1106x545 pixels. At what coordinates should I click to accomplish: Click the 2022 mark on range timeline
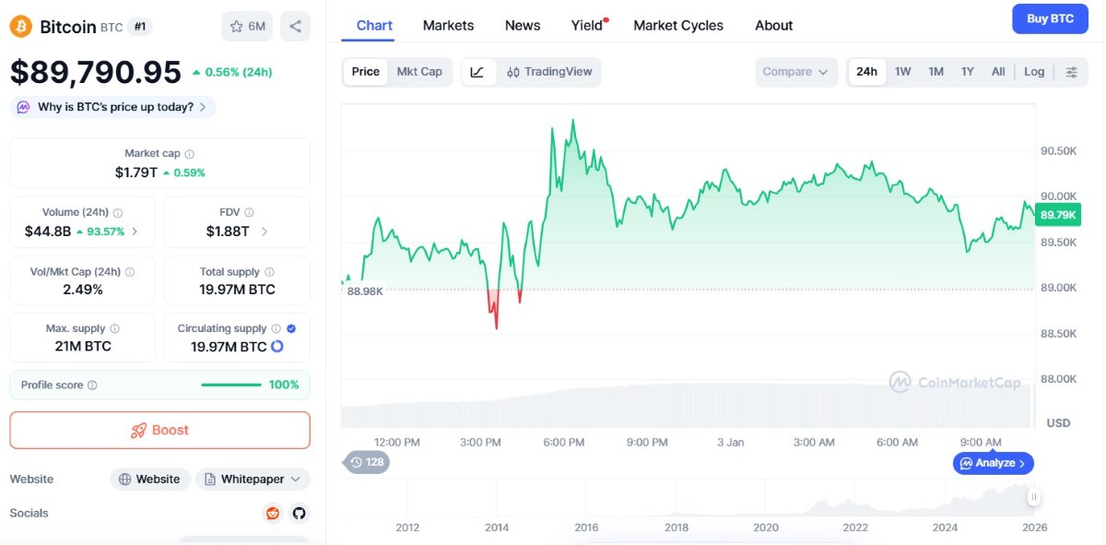tap(855, 527)
